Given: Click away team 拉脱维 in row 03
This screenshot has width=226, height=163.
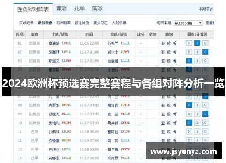Looking at the screenshot, I should [x=113, y=61].
